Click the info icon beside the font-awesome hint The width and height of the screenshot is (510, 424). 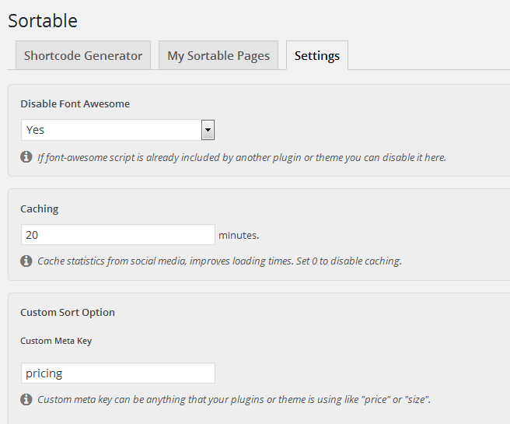pos(26,157)
